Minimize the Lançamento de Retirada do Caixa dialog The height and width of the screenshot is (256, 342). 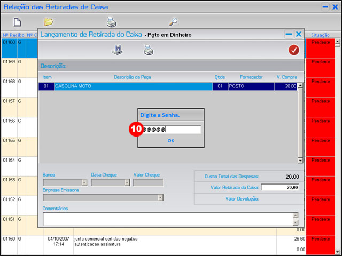click(289, 34)
